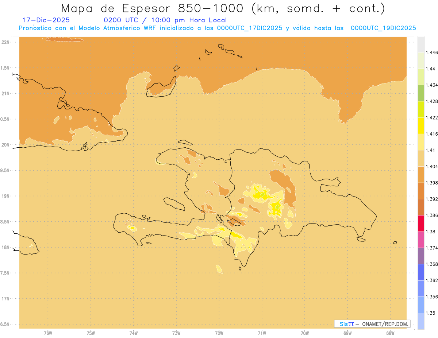Viewport: 438px width, 338px height.
Task: Click the purple 1.368–1.374 legend swatch
Action: pos(421,256)
